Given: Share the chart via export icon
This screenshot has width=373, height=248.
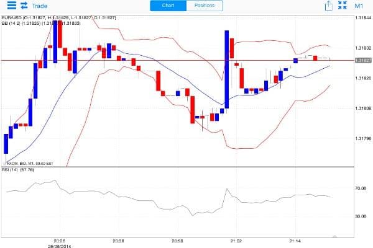Looking at the screenshot, I should click(x=328, y=6).
